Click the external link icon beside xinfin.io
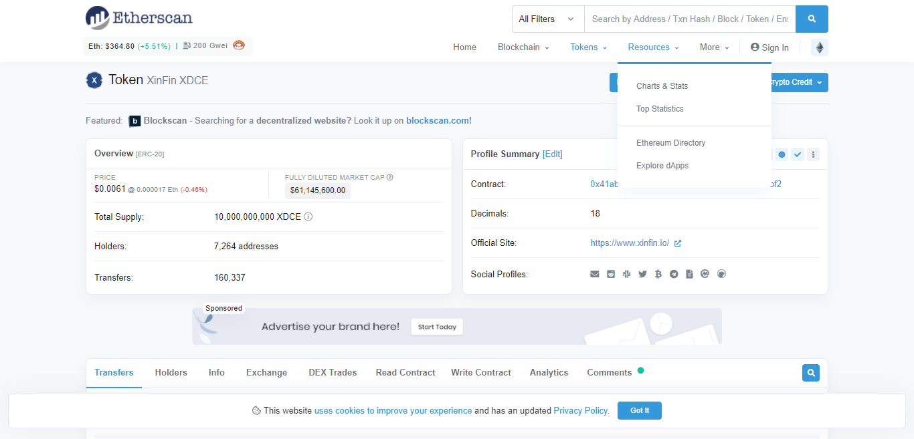The width and height of the screenshot is (914, 439). [678, 243]
